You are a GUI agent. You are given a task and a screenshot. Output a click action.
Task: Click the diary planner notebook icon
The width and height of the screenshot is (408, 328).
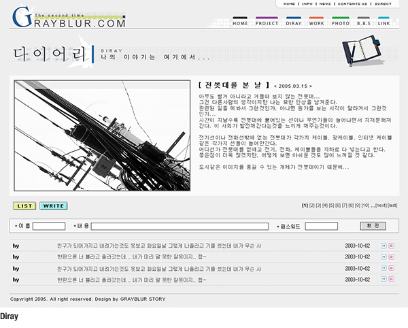(x=362, y=50)
